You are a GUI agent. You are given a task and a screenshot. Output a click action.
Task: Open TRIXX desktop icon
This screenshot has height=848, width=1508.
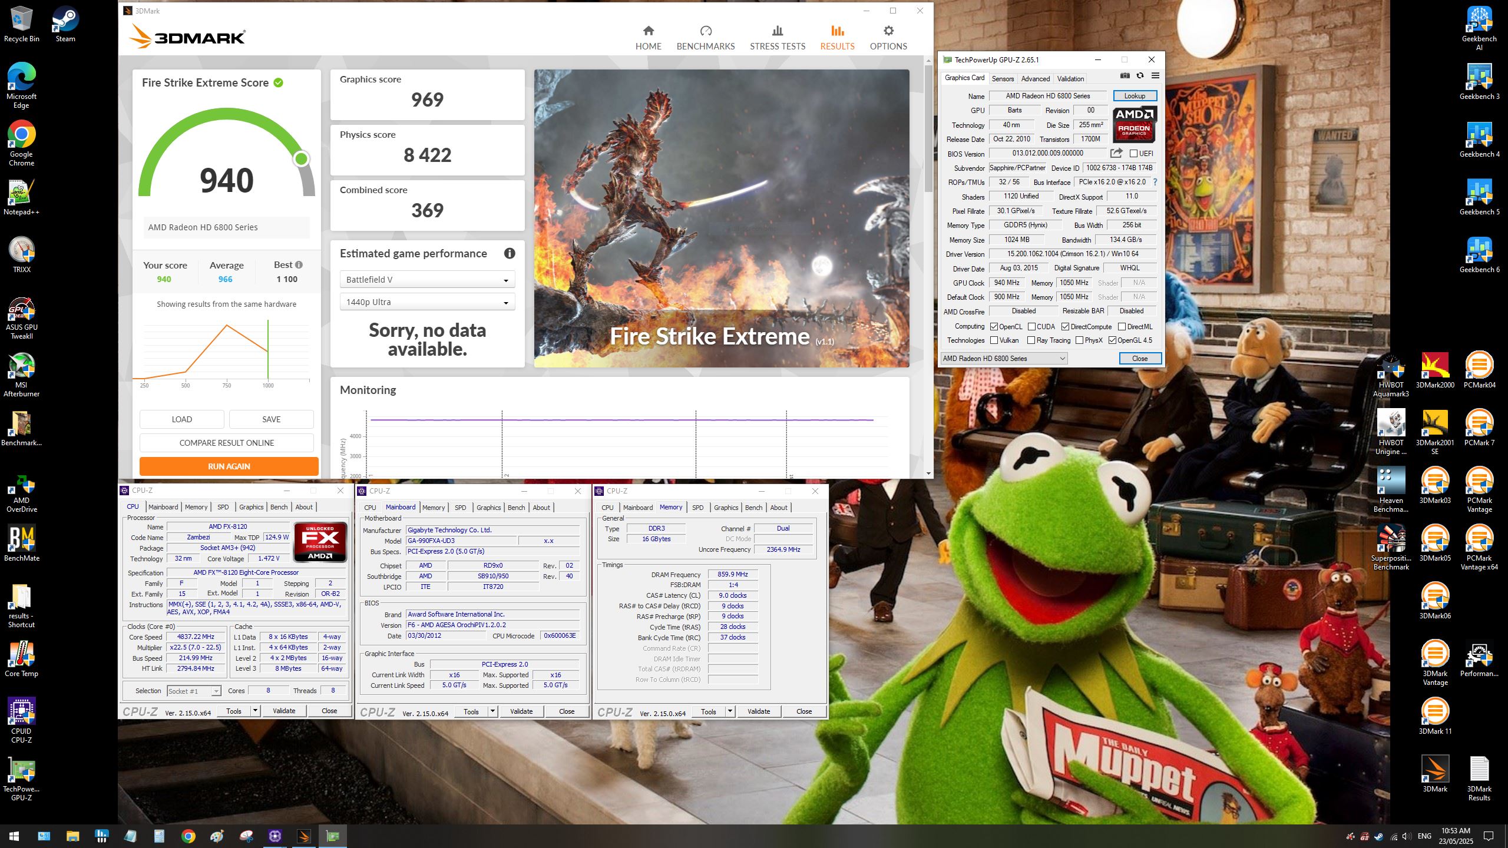click(22, 255)
